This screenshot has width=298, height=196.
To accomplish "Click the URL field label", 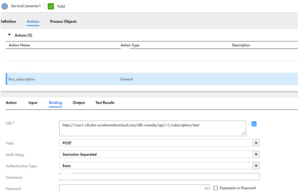I will [10, 123].
